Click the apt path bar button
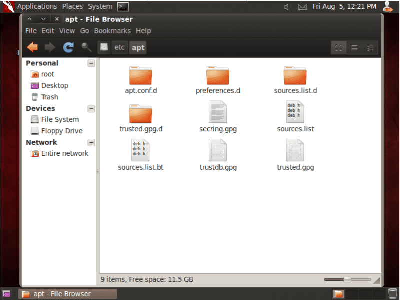This screenshot has height=300, width=400. [138, 47]
